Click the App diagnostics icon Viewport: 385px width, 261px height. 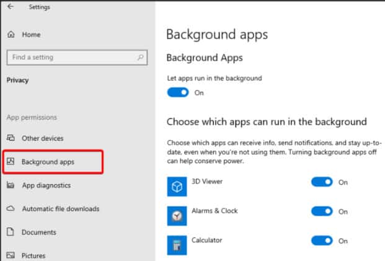(11, 185)
